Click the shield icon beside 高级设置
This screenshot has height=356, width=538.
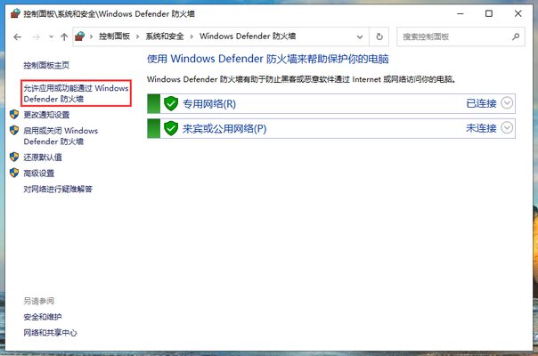[14, 173]
